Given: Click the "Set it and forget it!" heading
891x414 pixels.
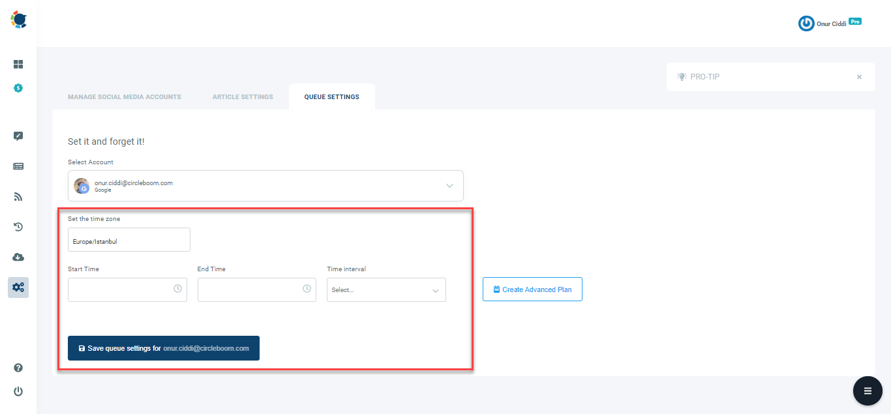Looking at the screenshot, I should (x=106, y=141).
